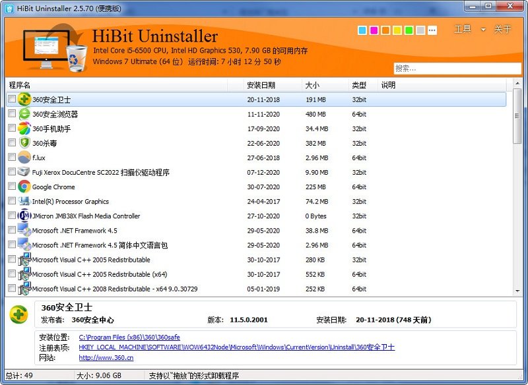Sort by 程序名 column header
Screen dimensions: 528x385
pyautogui.click(x=116, y=85)
